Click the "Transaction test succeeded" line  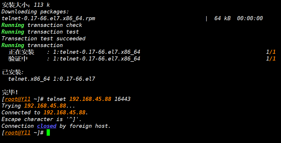pos(43,39)
